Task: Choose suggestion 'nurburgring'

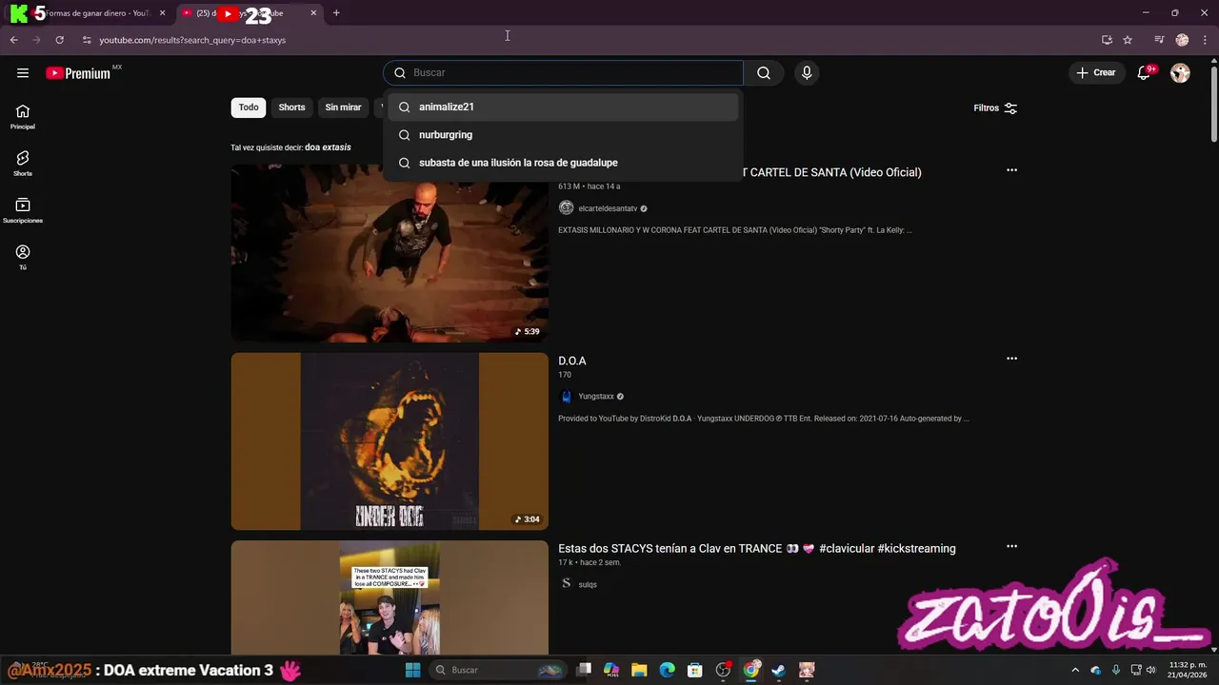Action: tap(563, 135)
